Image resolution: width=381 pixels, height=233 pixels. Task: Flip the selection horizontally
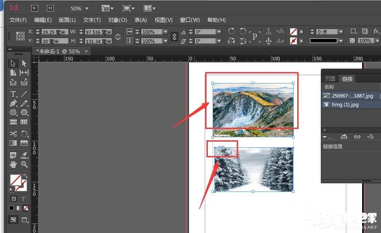231,41
